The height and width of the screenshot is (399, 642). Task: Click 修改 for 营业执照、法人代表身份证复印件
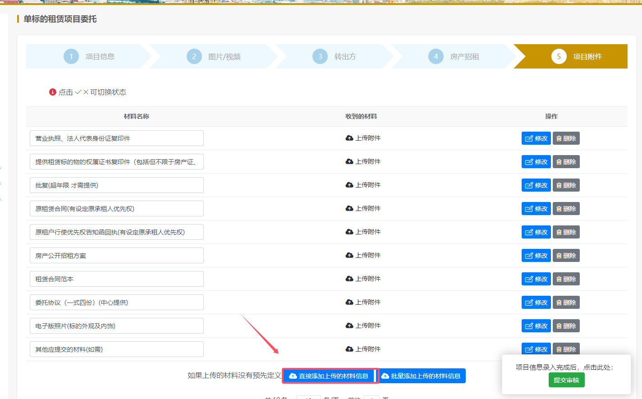point(536,138)
